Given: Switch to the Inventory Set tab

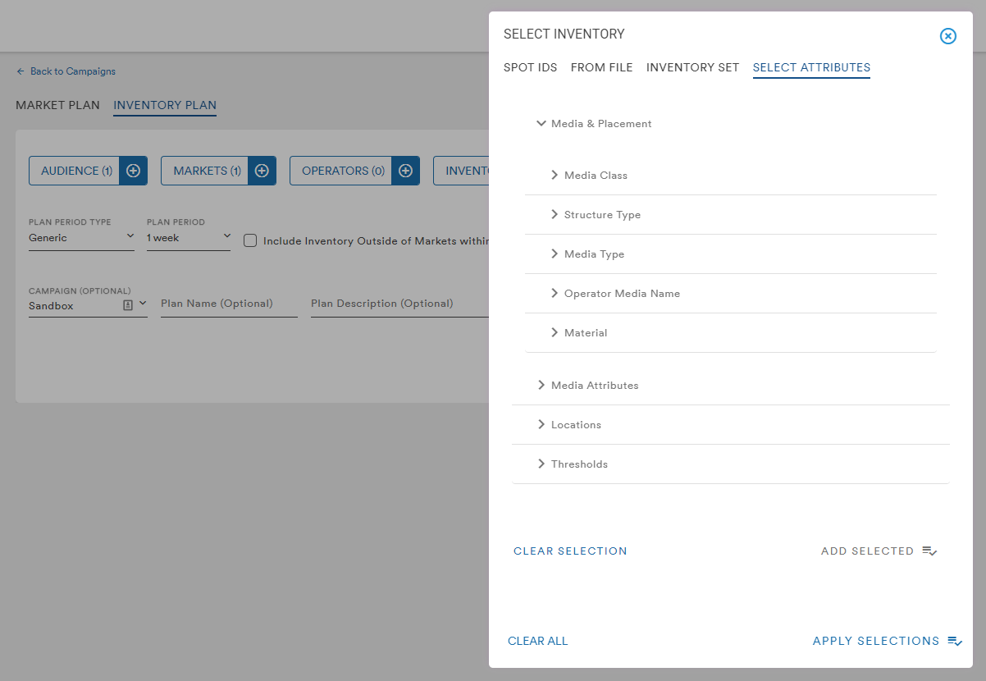Looking at the screenshot, I should 692,68.
